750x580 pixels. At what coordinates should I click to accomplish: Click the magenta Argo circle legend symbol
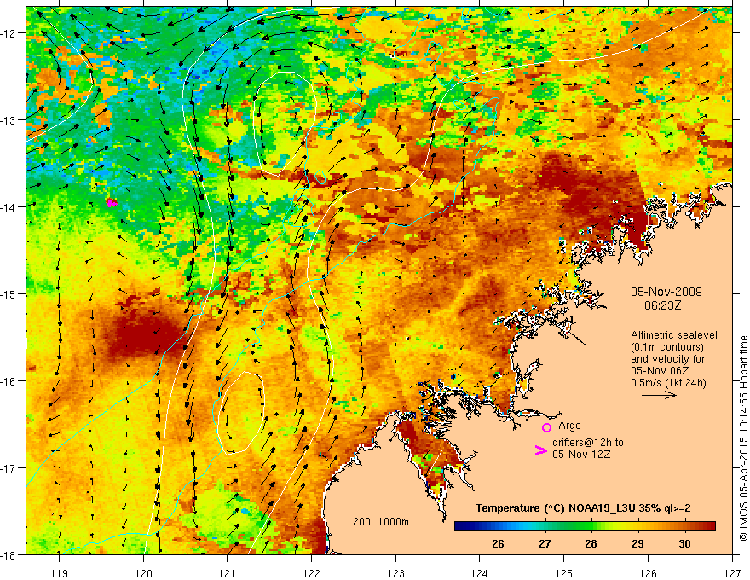546,427
